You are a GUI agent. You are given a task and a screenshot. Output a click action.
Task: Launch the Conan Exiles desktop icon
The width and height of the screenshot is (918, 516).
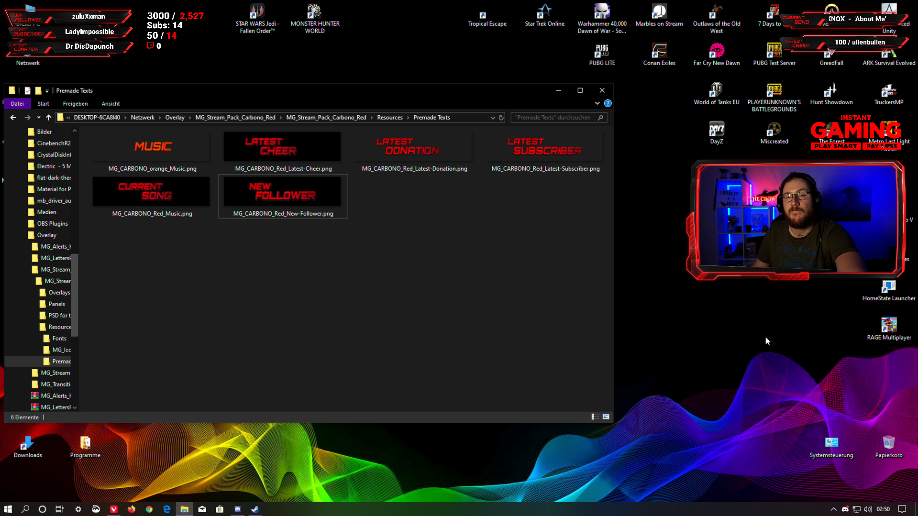659,54
